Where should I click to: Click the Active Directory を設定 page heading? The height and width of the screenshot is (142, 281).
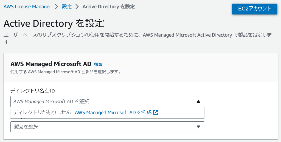pyautogui.click(x=54, y=23)
